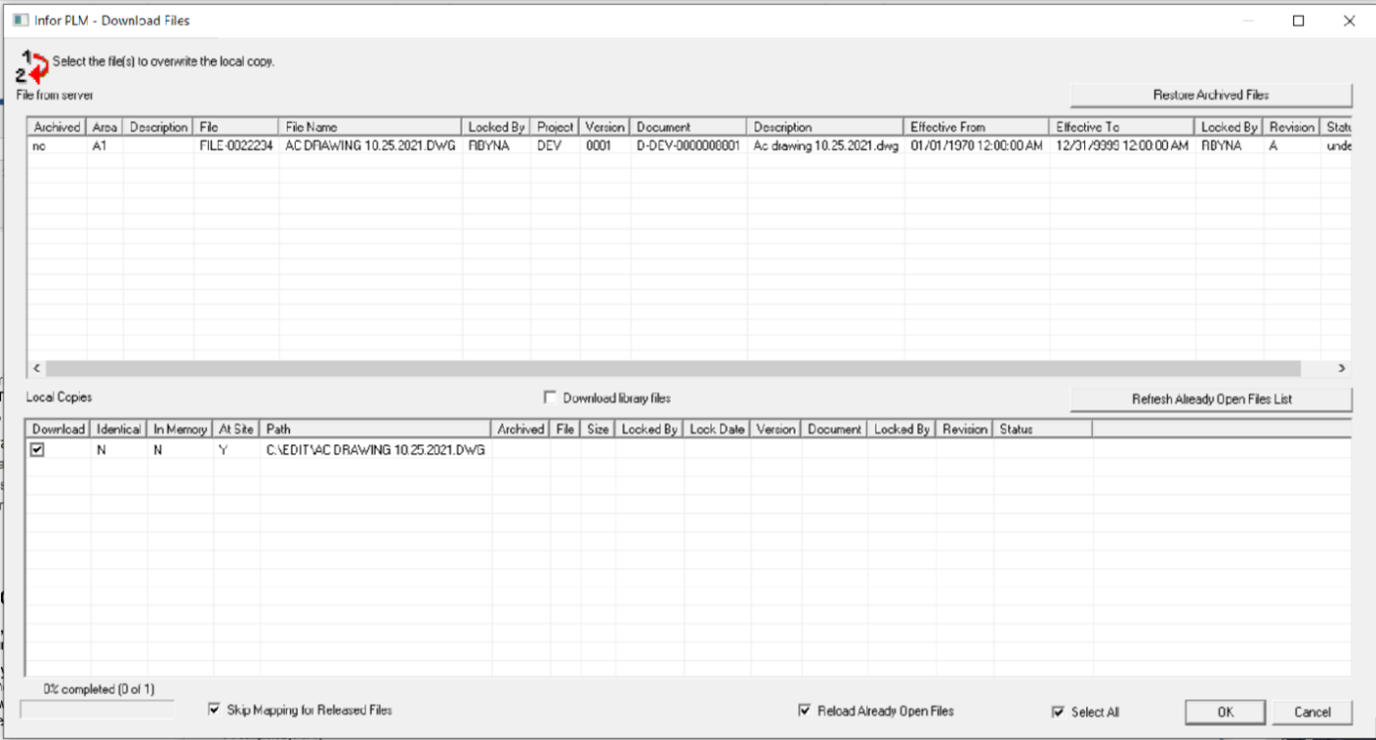Uncheck Download checkbox for AC DRAWING file
Screen dimensions: 1376x740
point(38,450)
